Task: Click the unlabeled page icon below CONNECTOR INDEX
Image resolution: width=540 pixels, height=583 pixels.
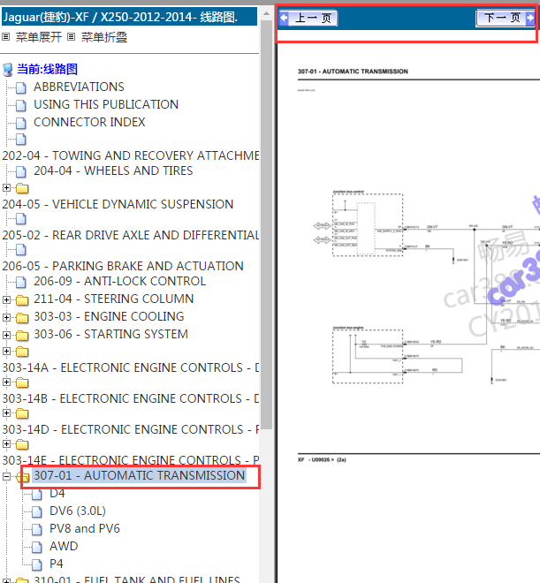Action: [x=21, y=139]
